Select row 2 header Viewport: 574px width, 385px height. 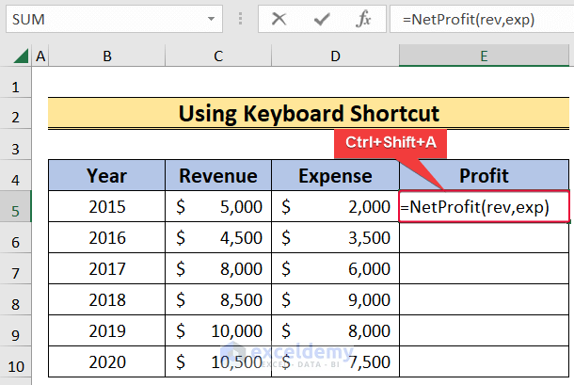15,116
